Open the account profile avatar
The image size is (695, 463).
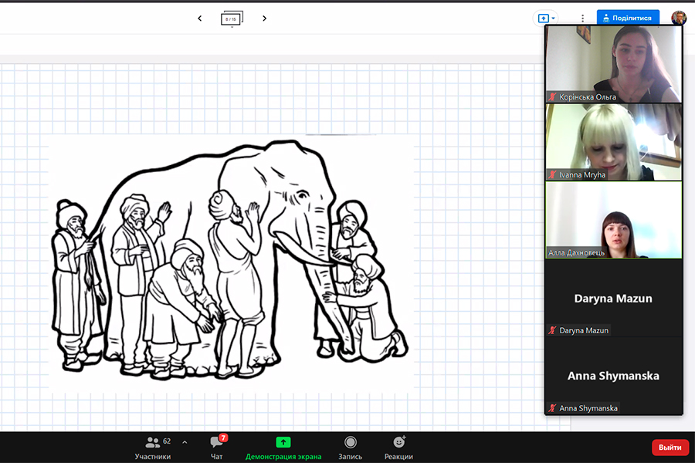[x=678, y=18]
